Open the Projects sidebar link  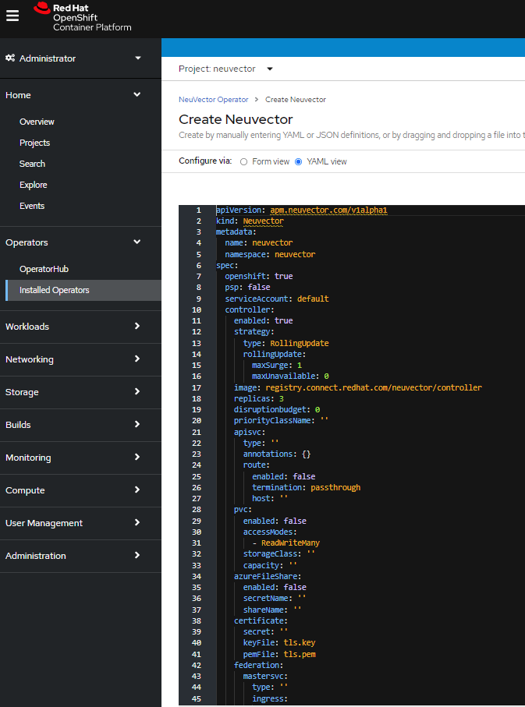click(x=34, y=143)
